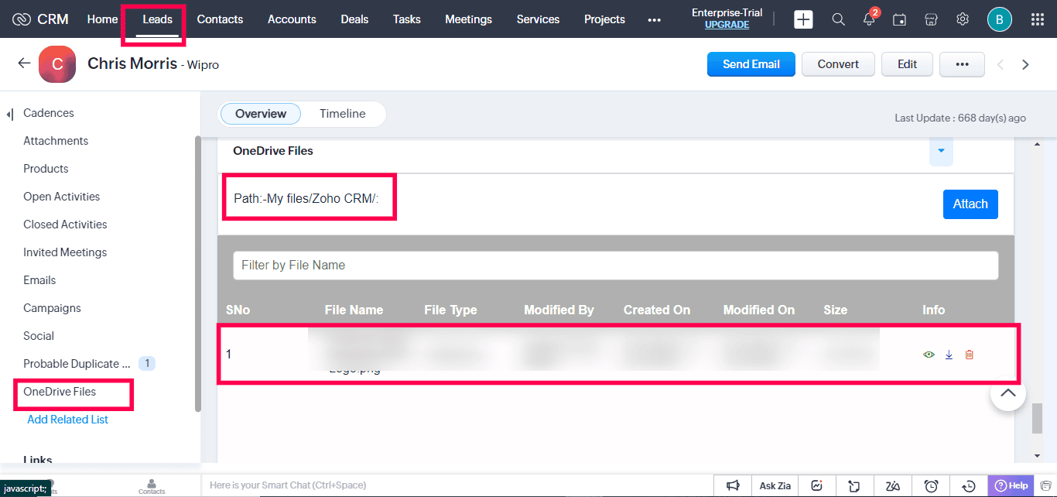Jump to Attachments related list
This screenshot has height=497, width=1057.
click(x=56, y=141)
